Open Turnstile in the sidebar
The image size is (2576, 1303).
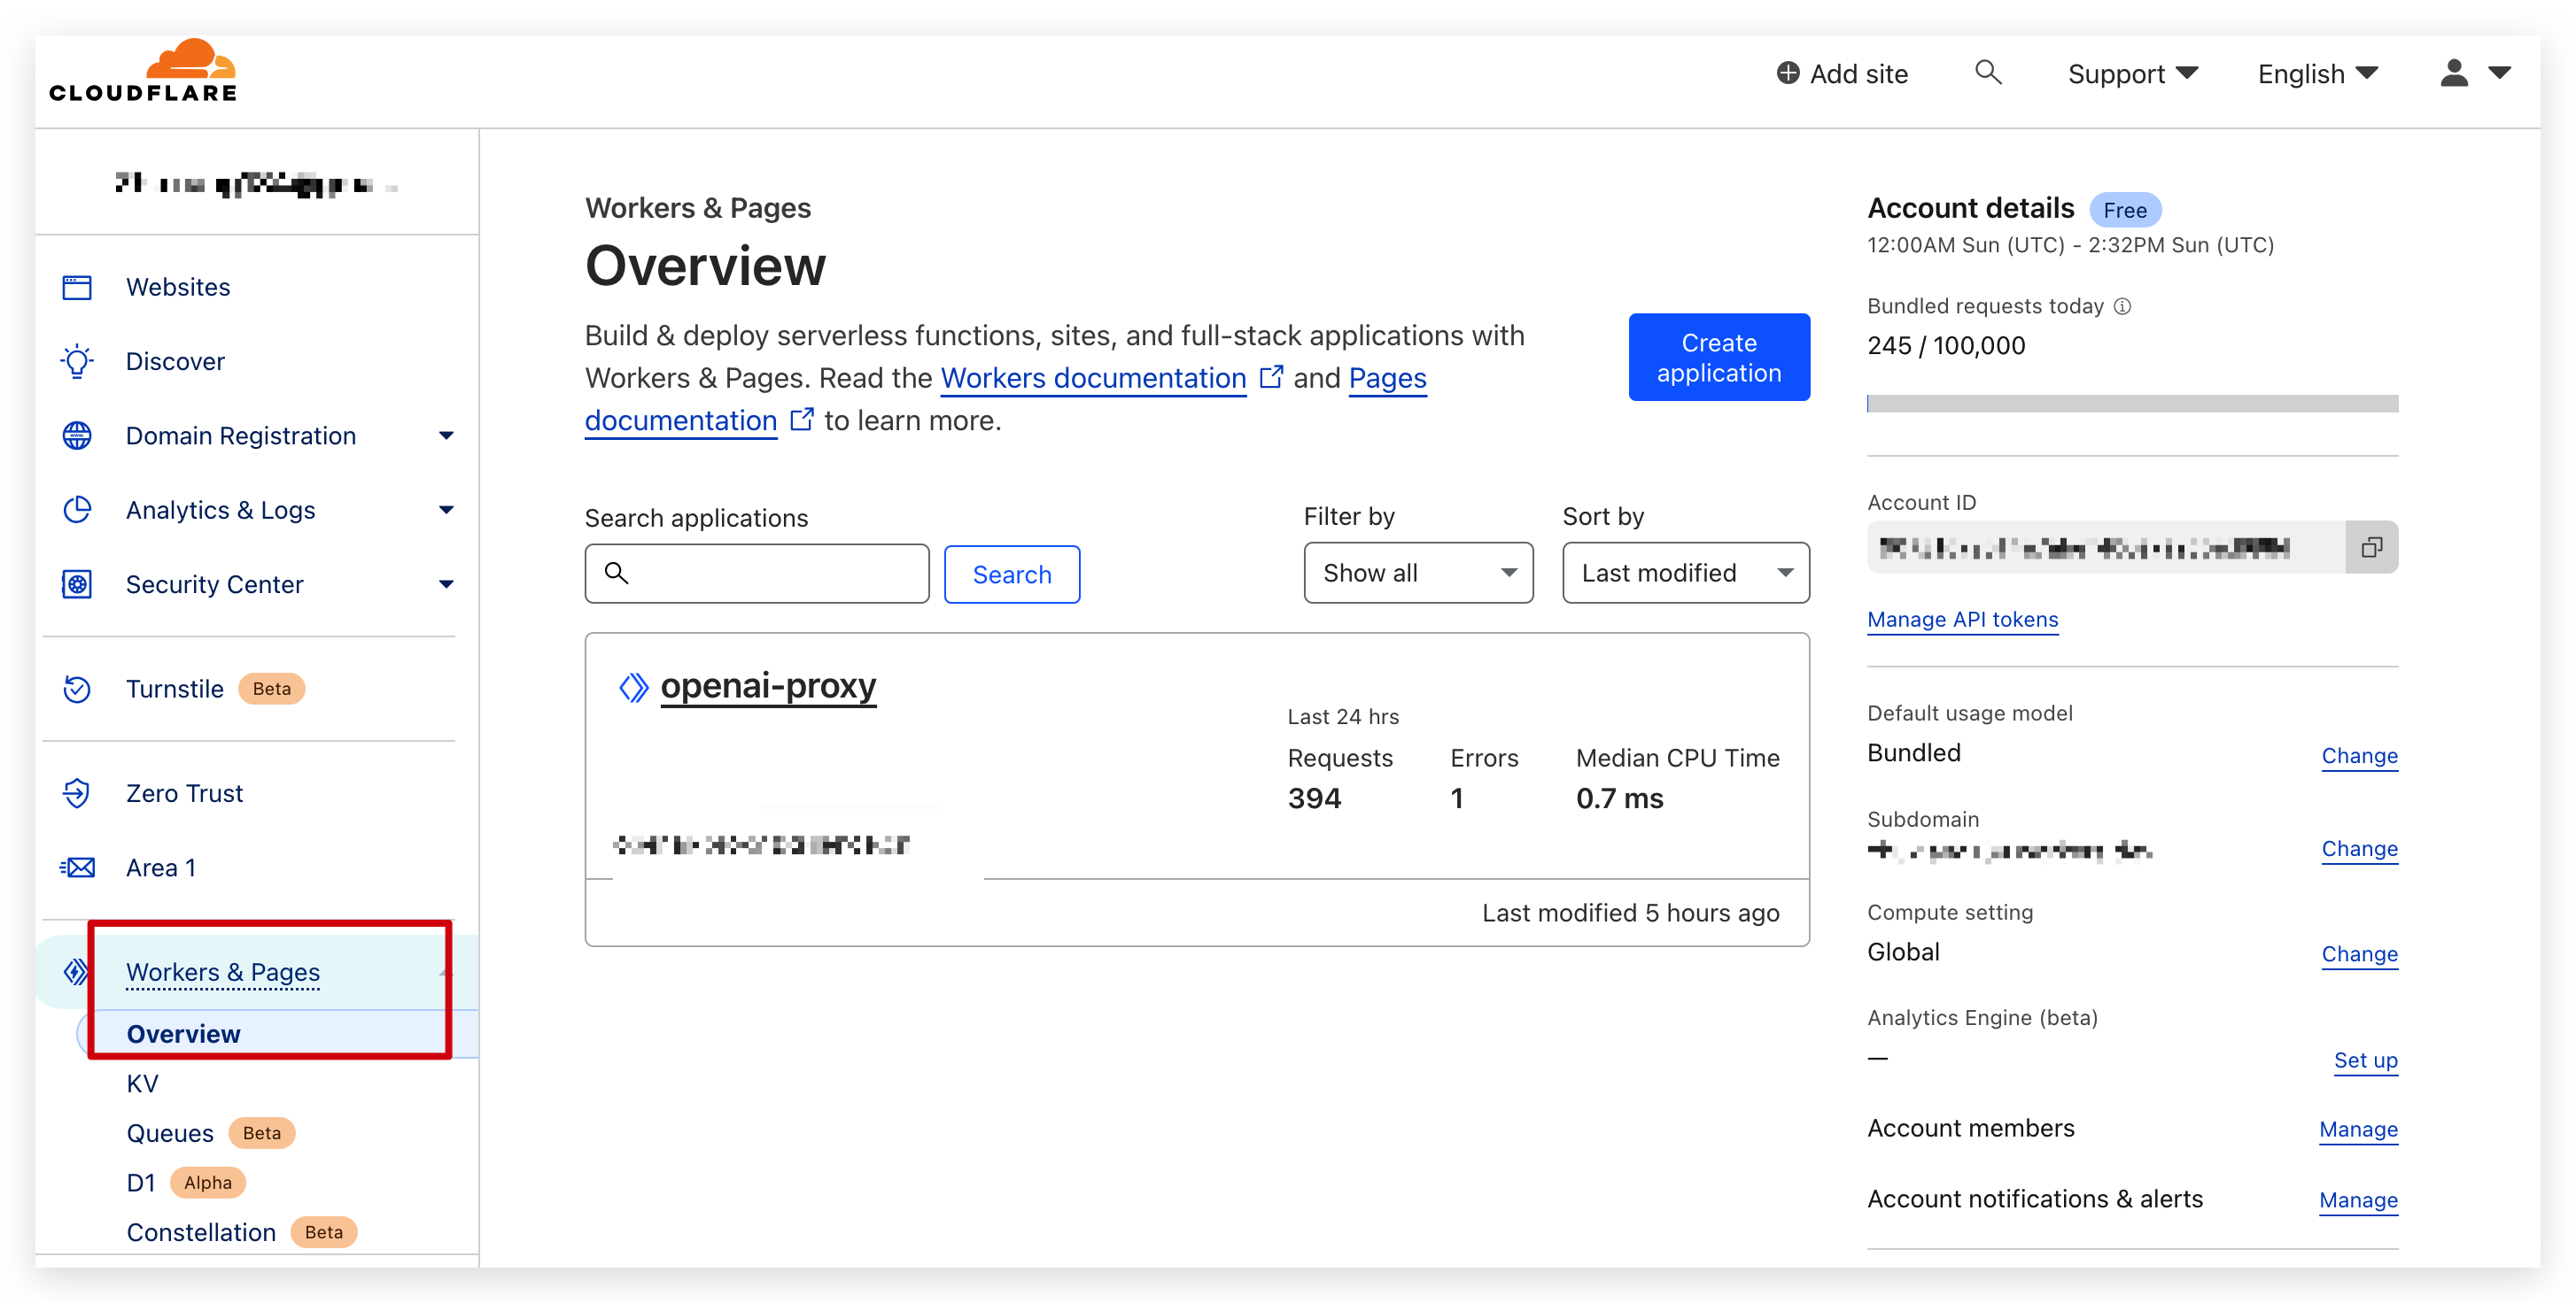pyautogui.click(x=175, y=690)
